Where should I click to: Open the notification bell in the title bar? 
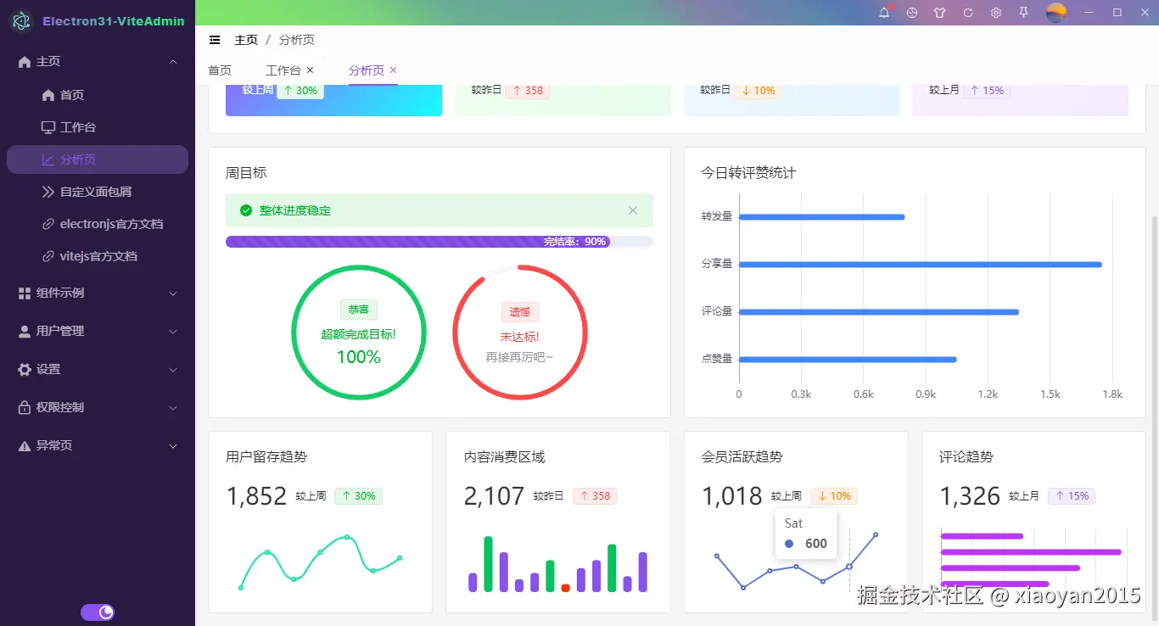883,13
